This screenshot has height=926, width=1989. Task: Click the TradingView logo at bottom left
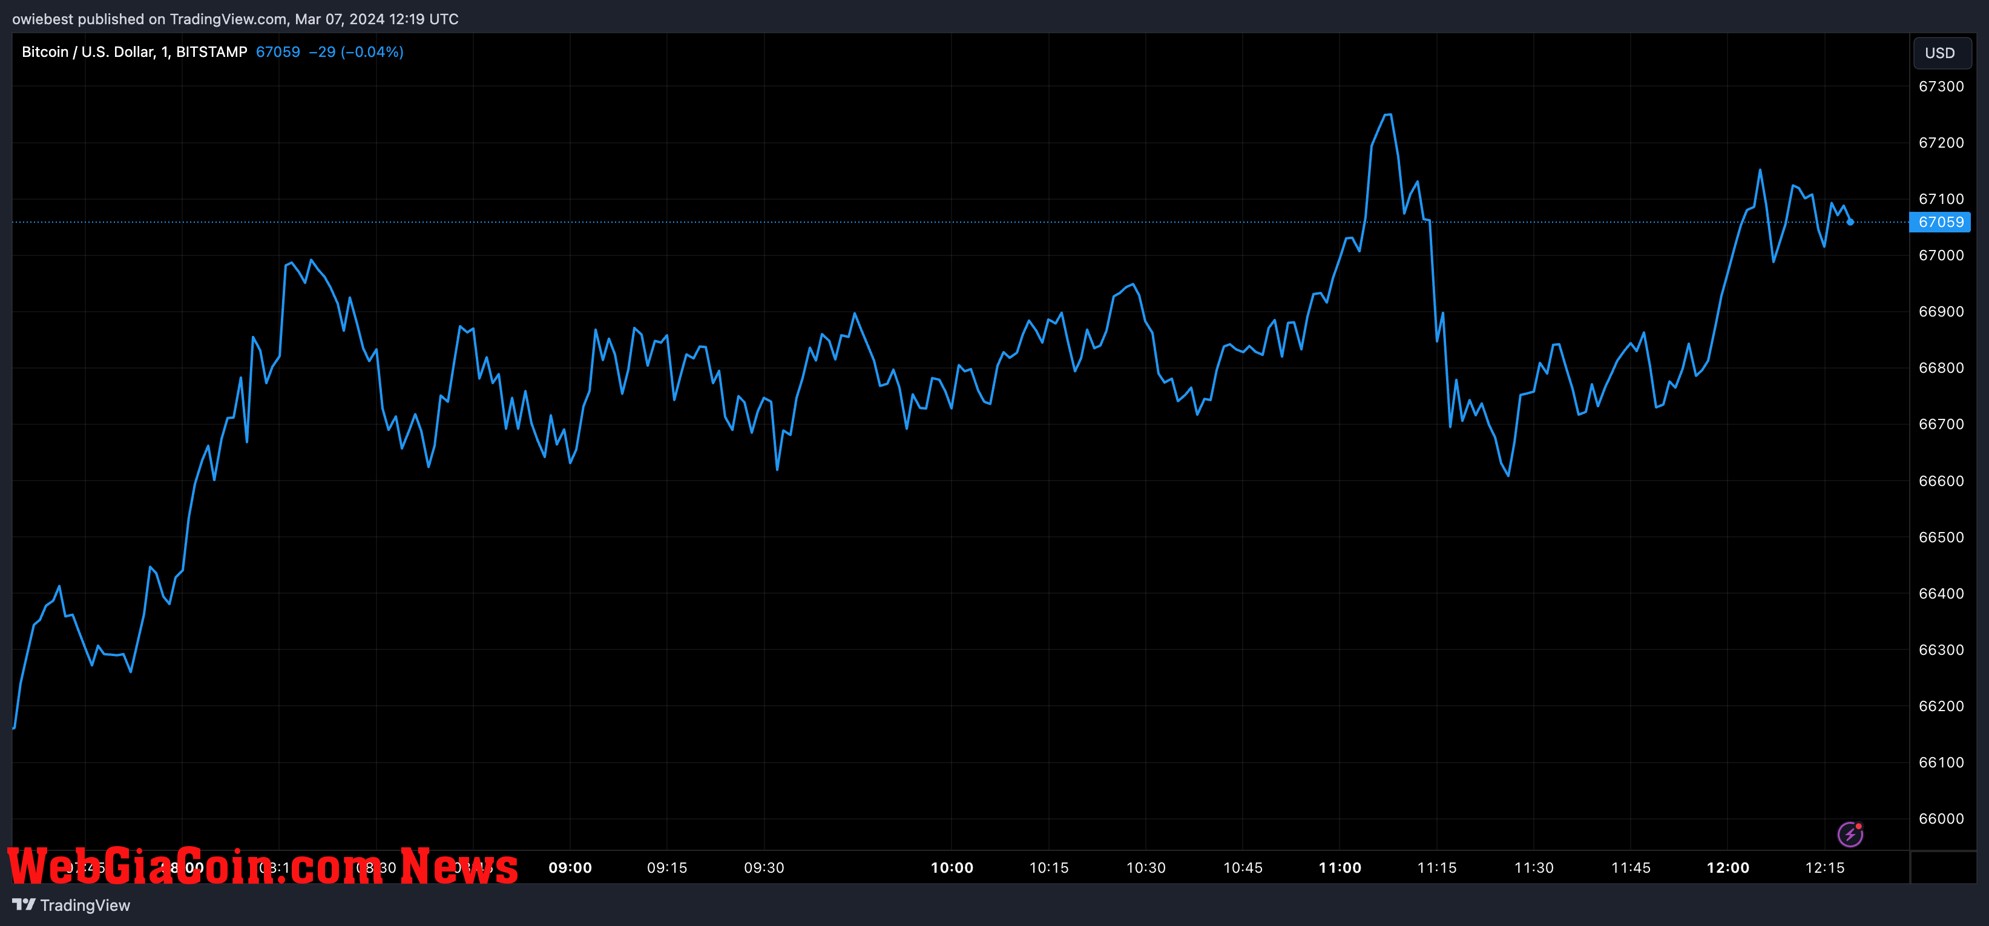click(x=71, y=905)
